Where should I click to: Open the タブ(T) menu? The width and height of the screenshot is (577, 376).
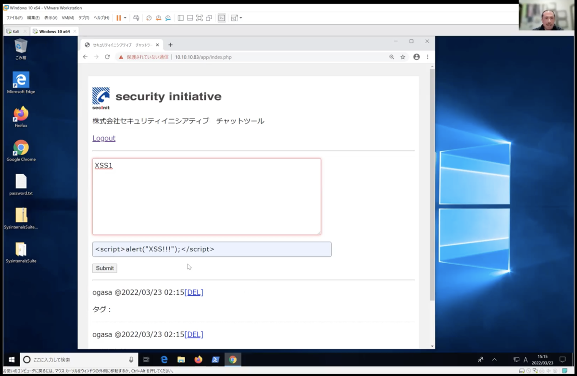(84, 18)
